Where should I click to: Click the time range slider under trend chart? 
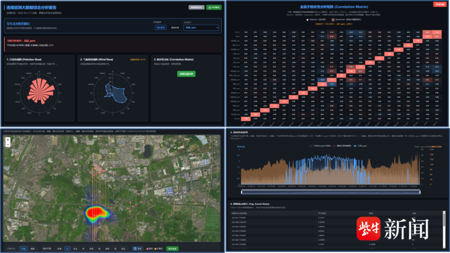(x=331, y=192)
